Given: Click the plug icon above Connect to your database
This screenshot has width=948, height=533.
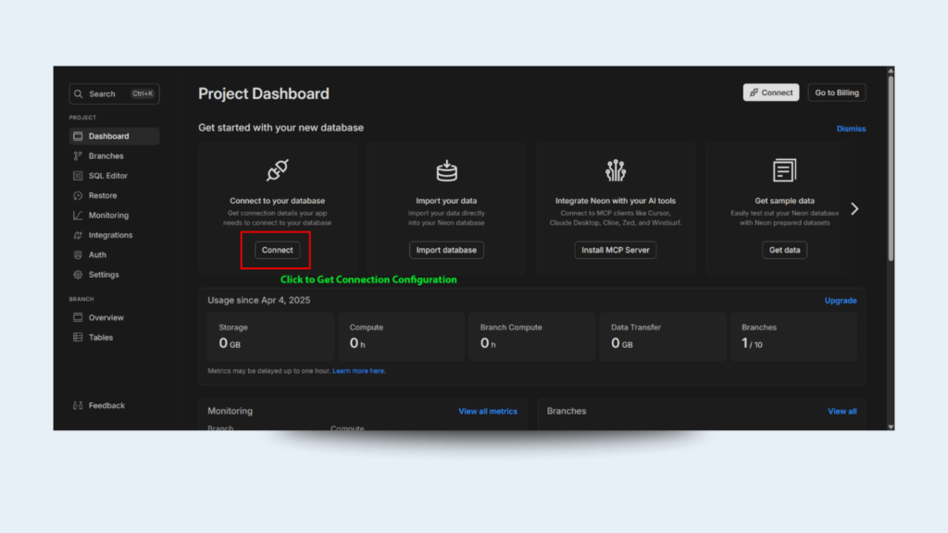Looking at the screenshot, I should 277,170.
